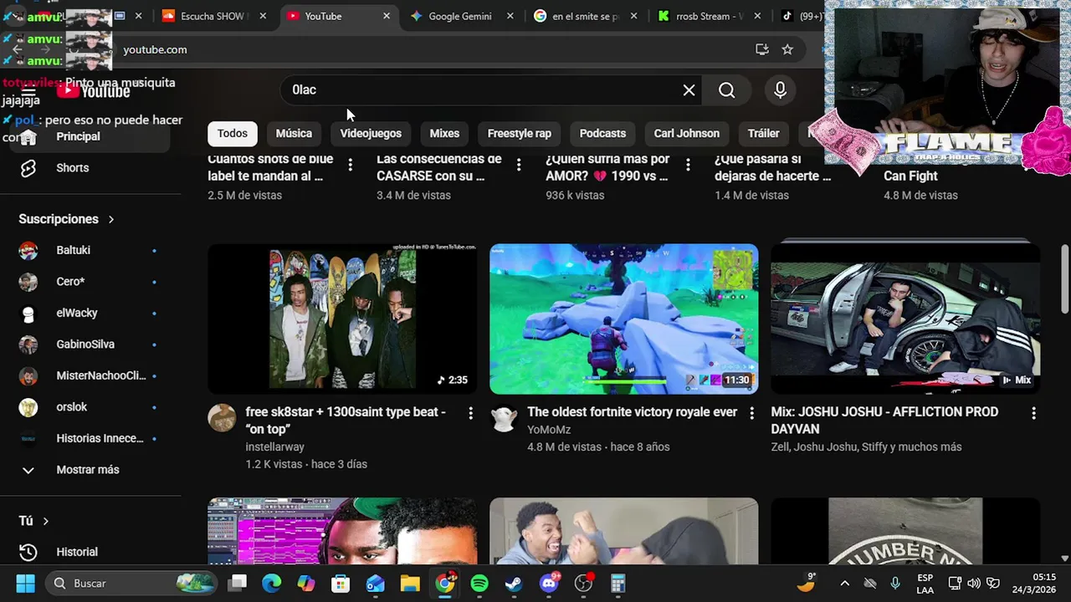Open The oldest fortnite victory royale title
This screenshot has height=602, width=1071.
(x=633, y=411)
